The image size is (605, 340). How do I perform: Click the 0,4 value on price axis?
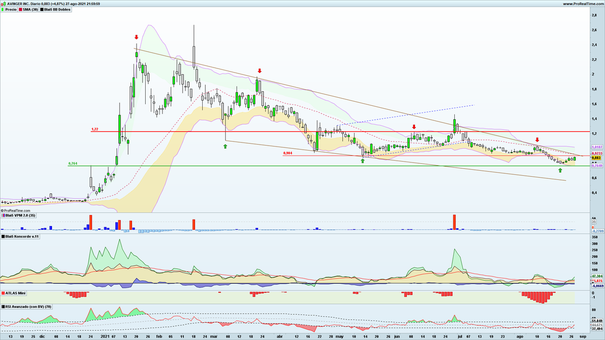coord(594,192)
